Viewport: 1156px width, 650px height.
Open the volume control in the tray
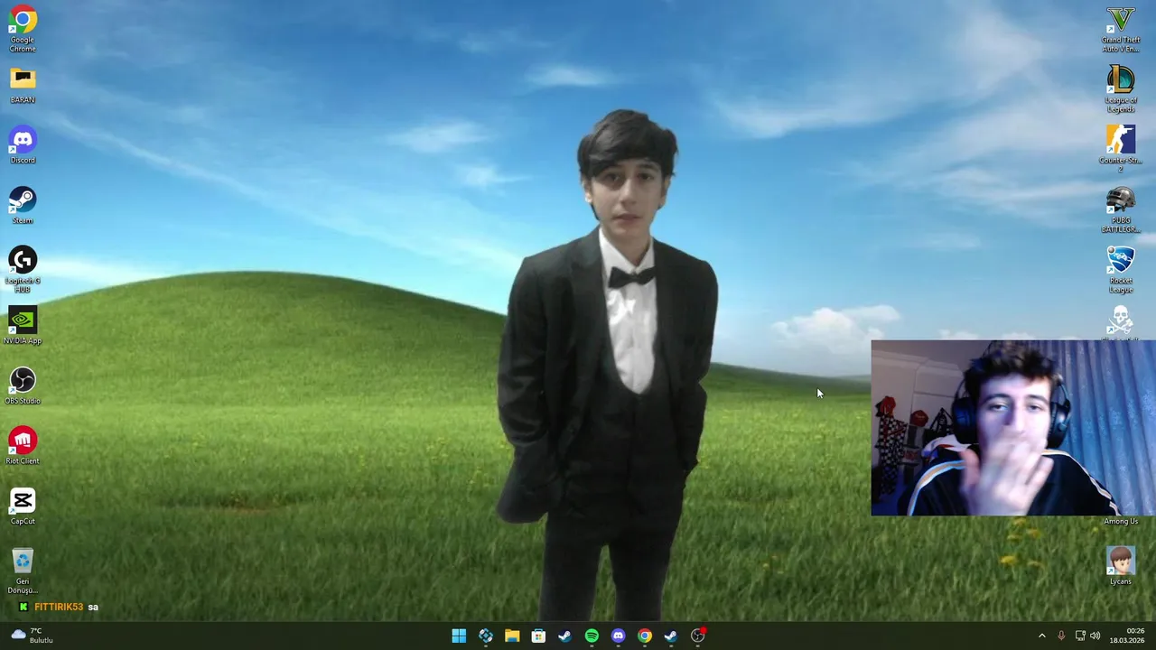click(1095, 636)
